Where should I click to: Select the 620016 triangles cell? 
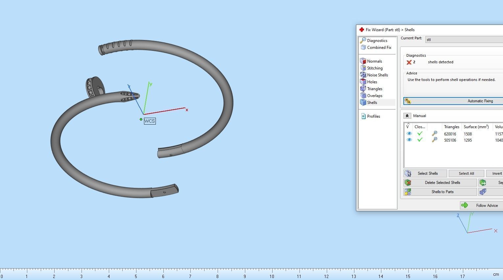[450, 134]
